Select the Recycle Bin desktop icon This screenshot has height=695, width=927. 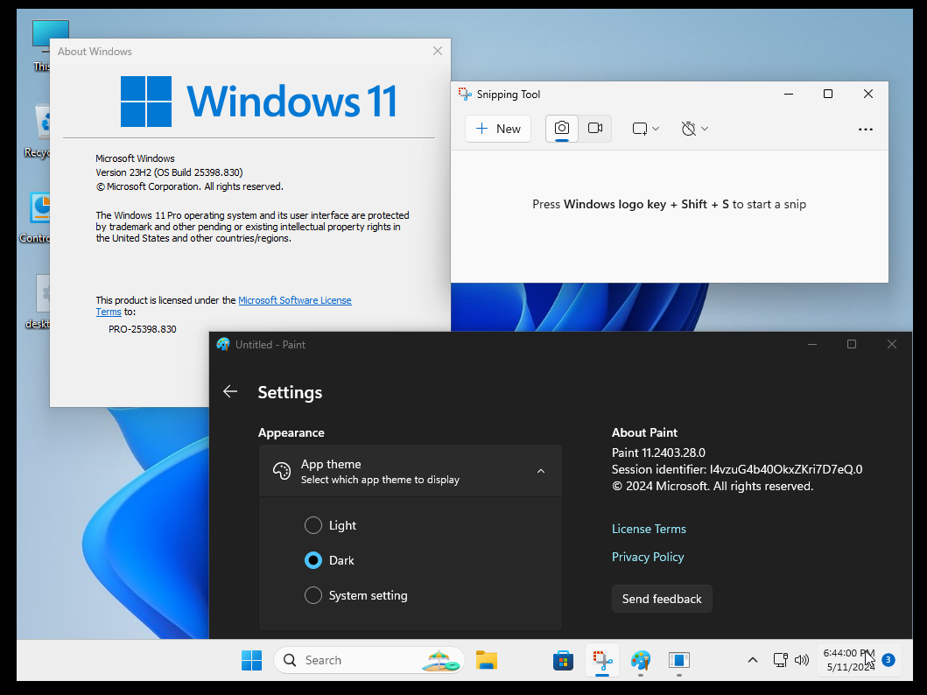point(40,131)
